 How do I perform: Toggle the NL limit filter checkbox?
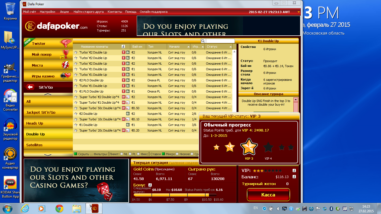coord(122,154)
